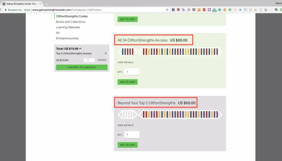
Task: Click the All 34 CliftonStrengths Access title
Action: tap(142, 40)
